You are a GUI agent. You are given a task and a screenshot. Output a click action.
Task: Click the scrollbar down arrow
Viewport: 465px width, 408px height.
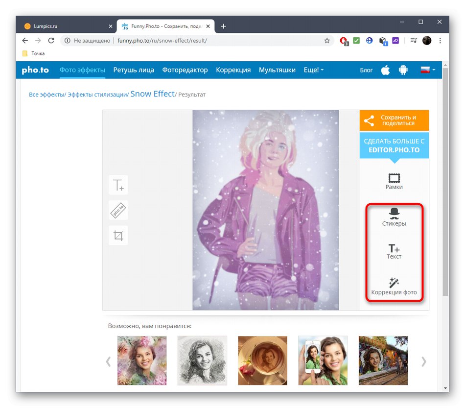pos(445,388)
